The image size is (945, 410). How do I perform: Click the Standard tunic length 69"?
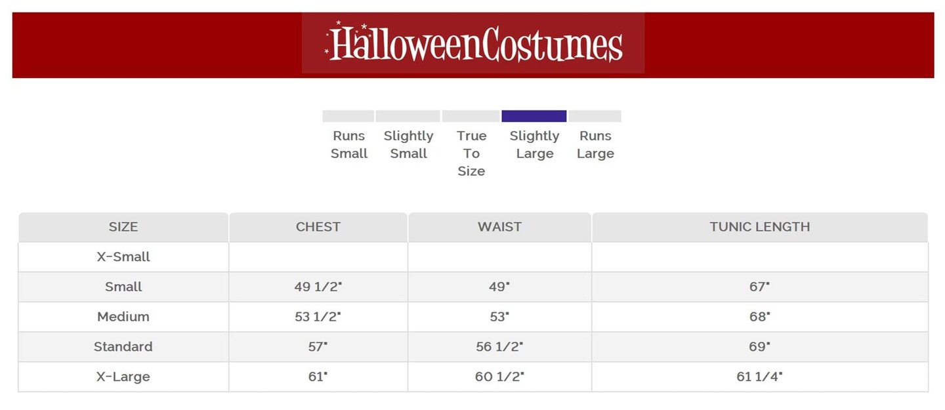(759, 347)
